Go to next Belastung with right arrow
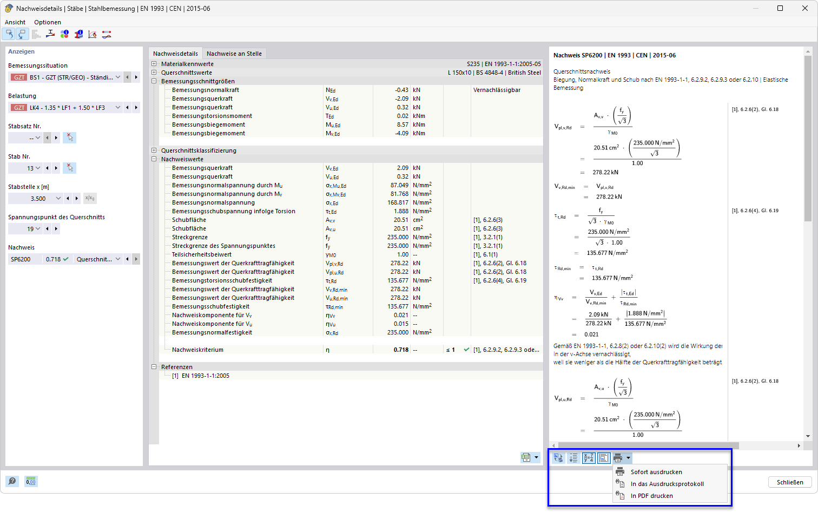The width and height of the screenshot is (818, 512). (136, 108)
